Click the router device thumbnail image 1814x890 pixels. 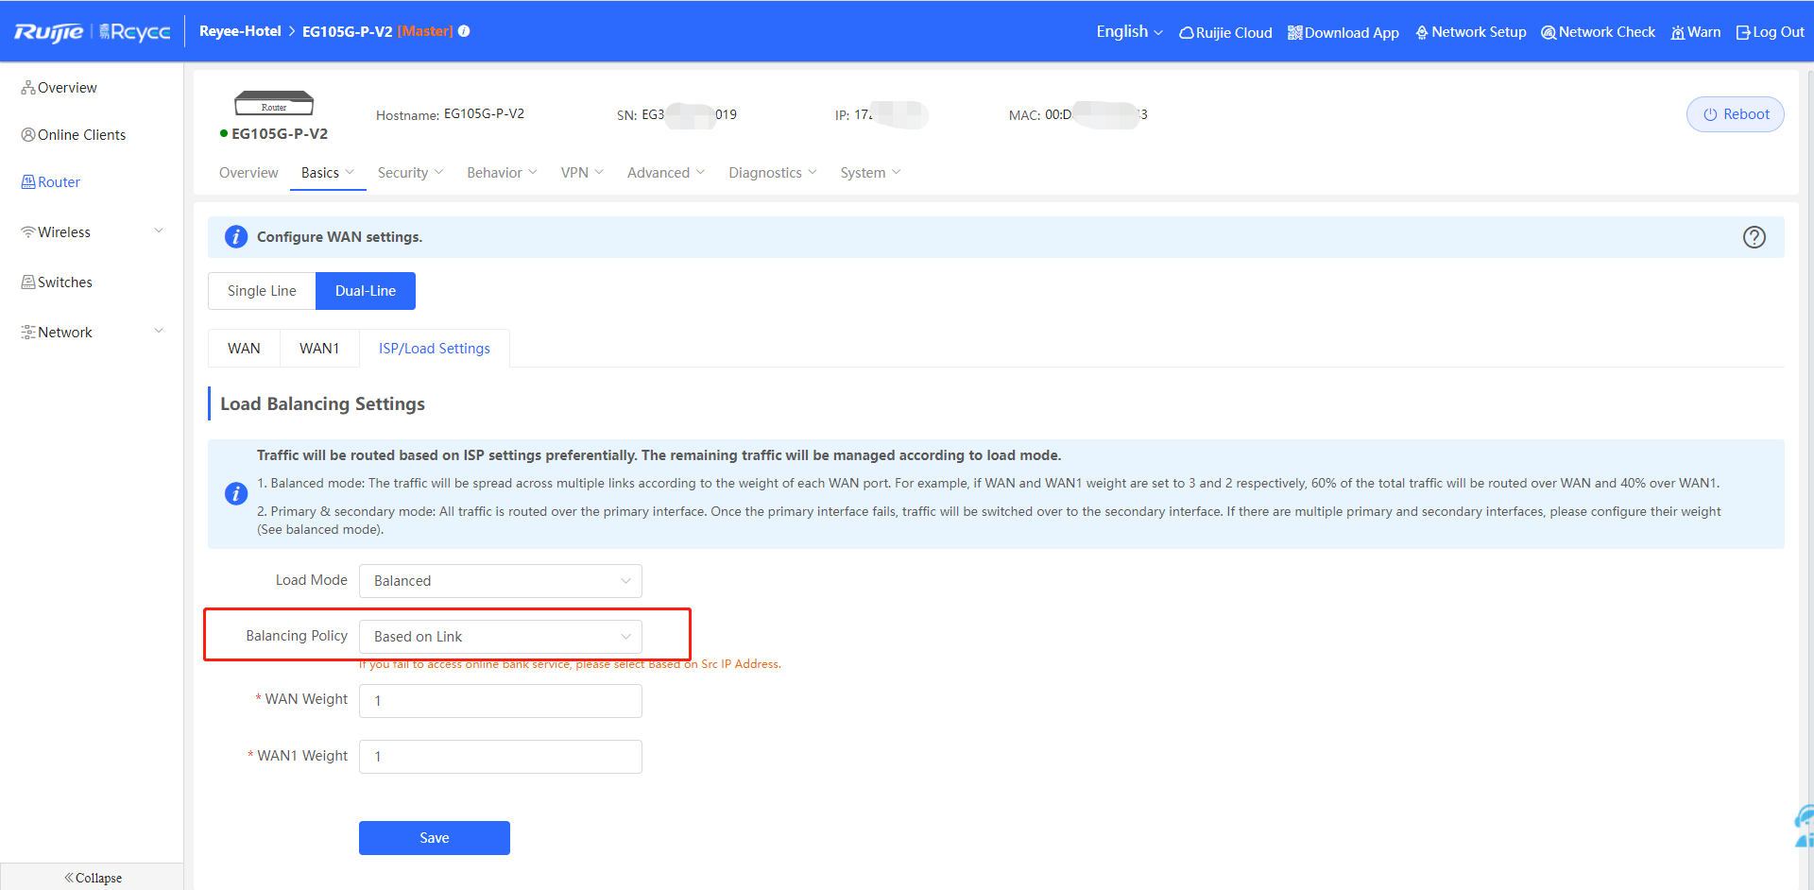click(x=274, y=103)
